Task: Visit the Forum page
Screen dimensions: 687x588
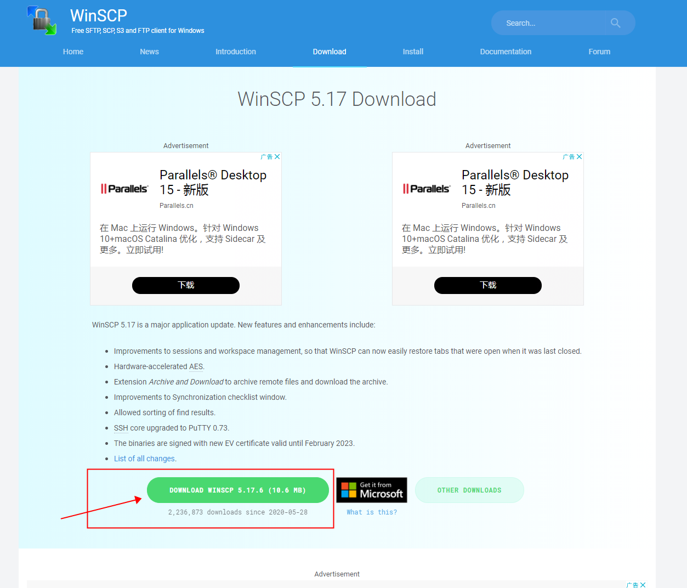Action: [599, 52]
